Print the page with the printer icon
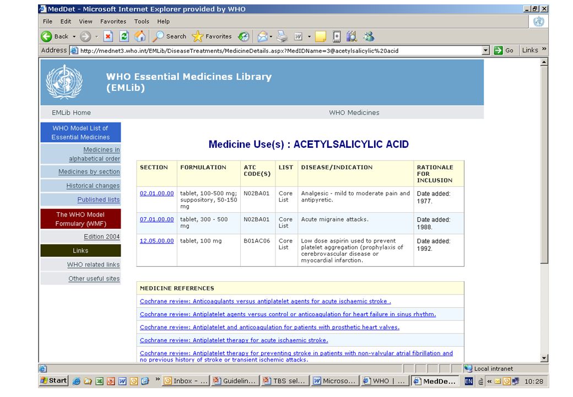Viewport: 573px width, 397px height. [x=282, y=36]
